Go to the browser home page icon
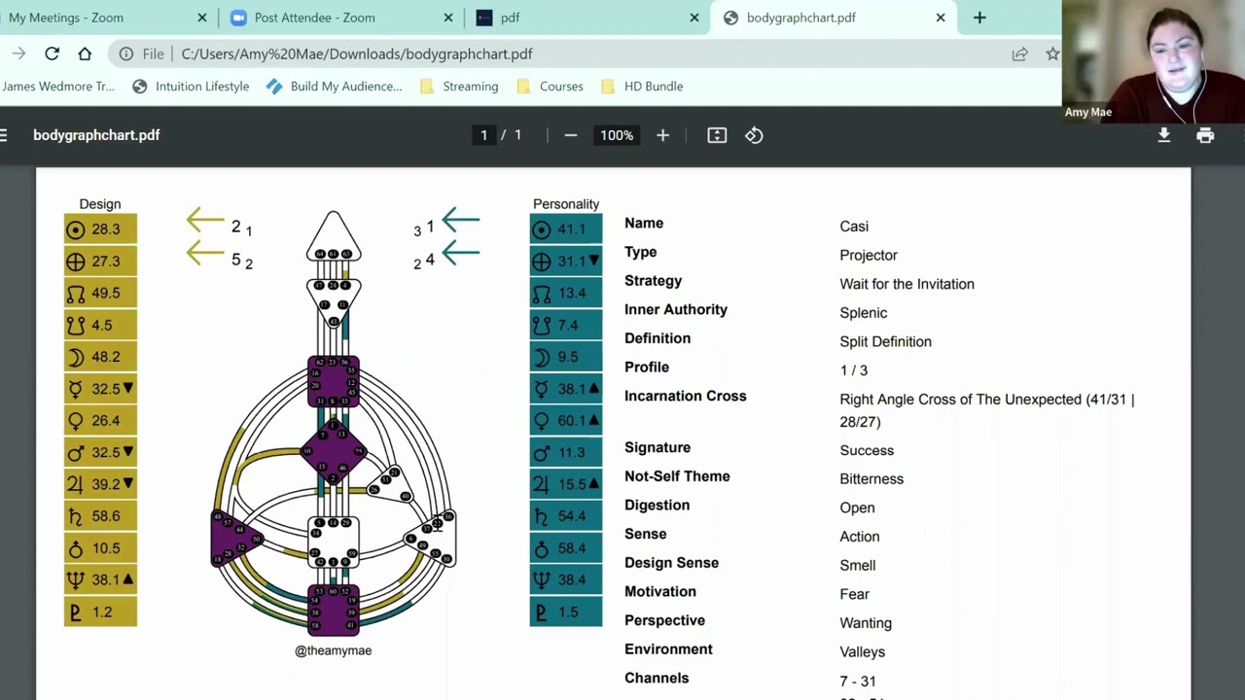The image size is (1245, 700). tap(85, 54)
